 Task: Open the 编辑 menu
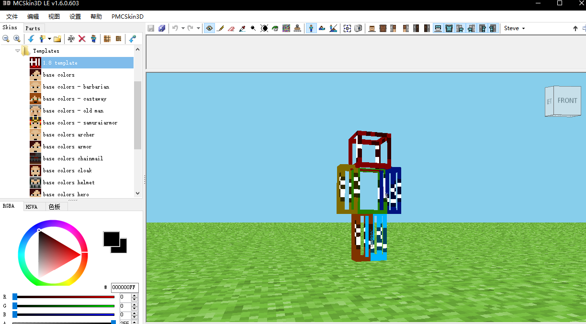pos(33,16)
